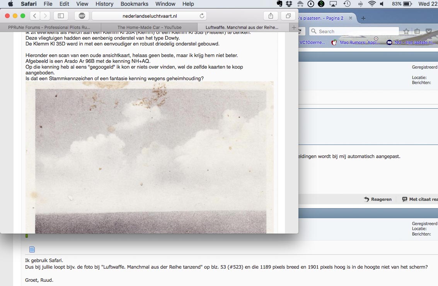Reload page using the address bar icon
Image resolution: width=438 pixels, height=286 pixels.
pos(202,16)
